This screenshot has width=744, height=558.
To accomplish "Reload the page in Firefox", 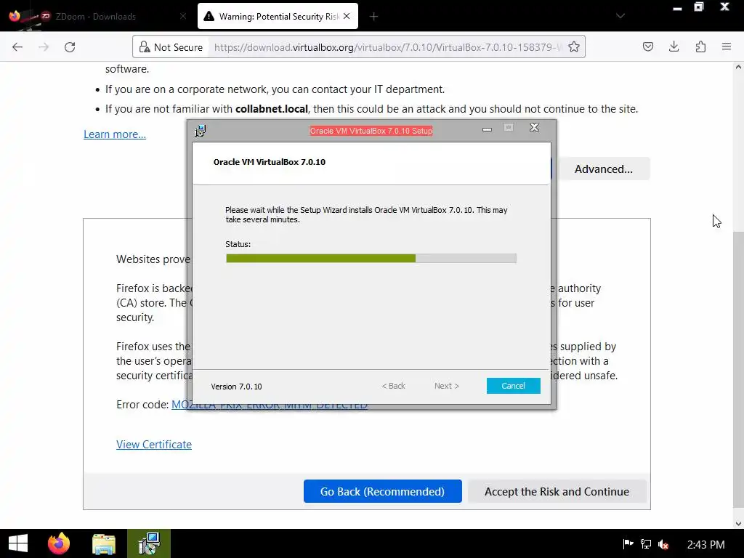I will (70, 47).
